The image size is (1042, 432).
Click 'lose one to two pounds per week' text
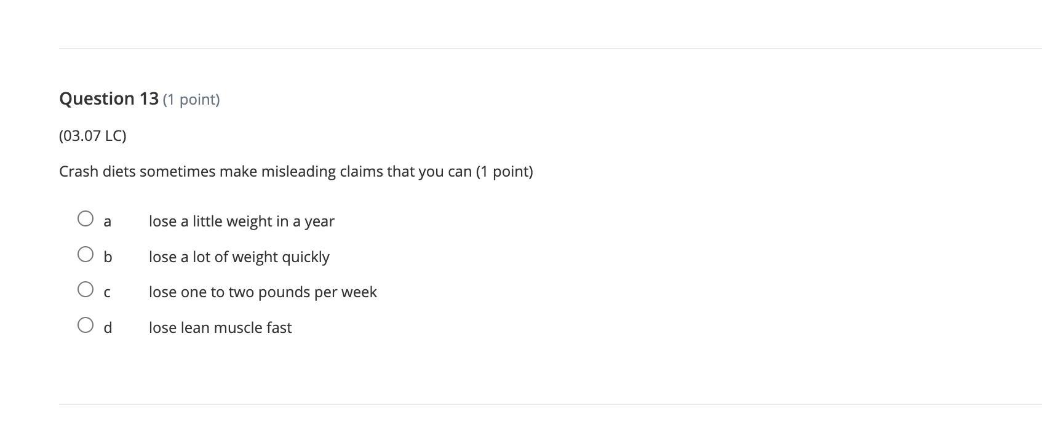(263, 292)
